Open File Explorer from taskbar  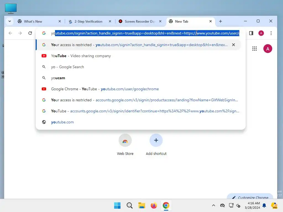tap(142, 205)
